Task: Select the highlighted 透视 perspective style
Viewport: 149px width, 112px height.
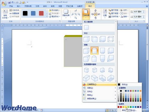Action: point(94,51)
